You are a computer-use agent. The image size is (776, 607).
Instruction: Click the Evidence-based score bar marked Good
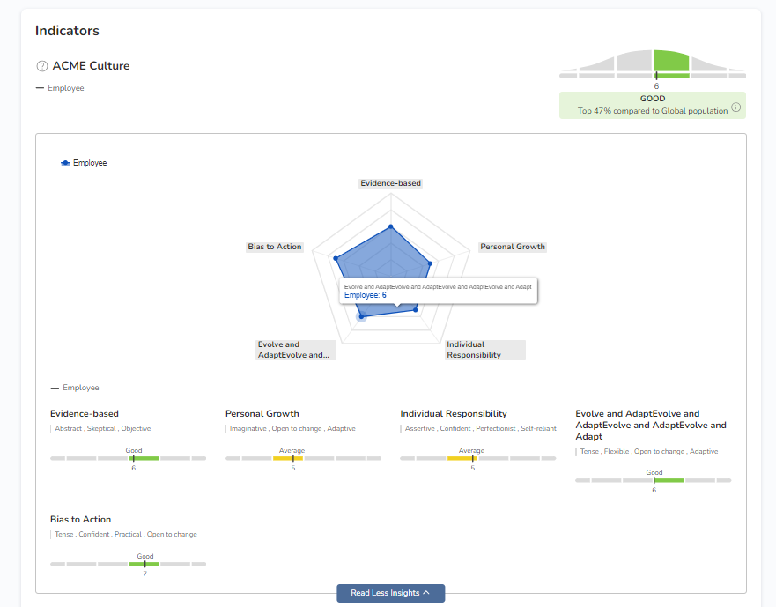tap(128, 458)
